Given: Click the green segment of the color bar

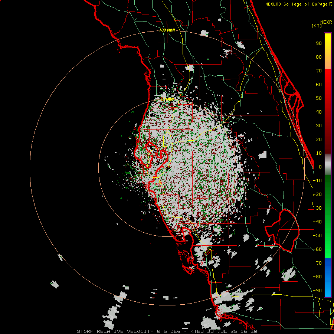Looking at the screenshot, I should click(328, 217).
